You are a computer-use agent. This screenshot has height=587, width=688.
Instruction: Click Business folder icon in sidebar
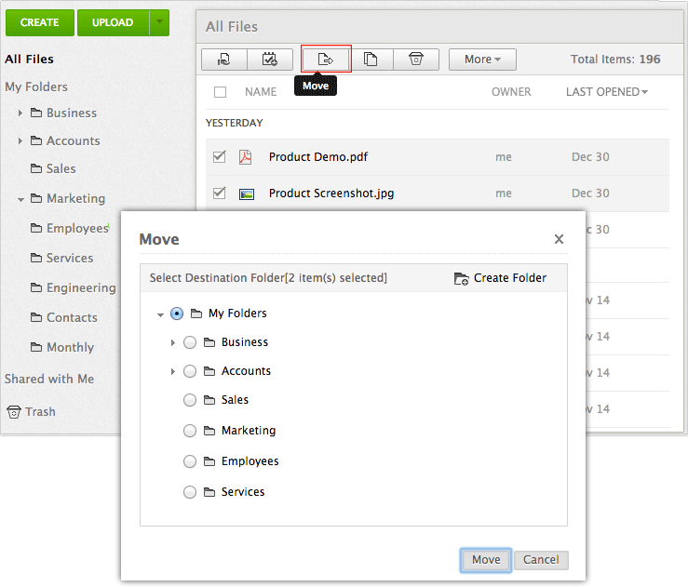point(36,113)
